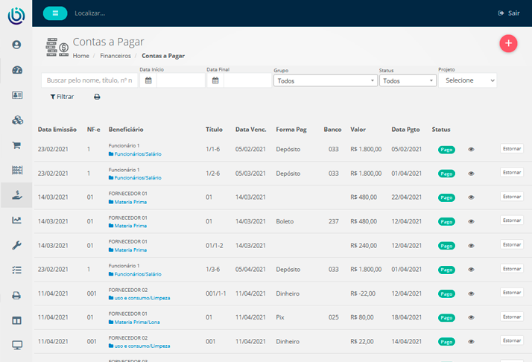
Task: Toggle the hamburger menu button
Action: click(55, 13)
